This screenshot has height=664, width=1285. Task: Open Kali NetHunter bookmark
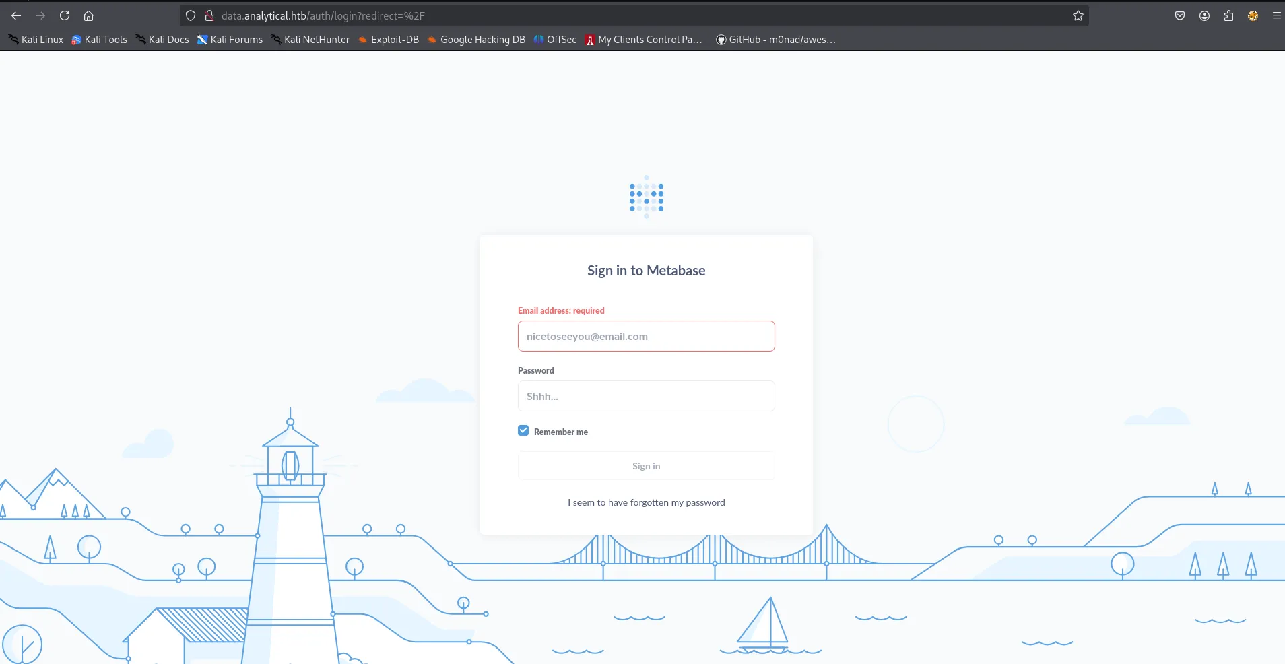[310, 40]
